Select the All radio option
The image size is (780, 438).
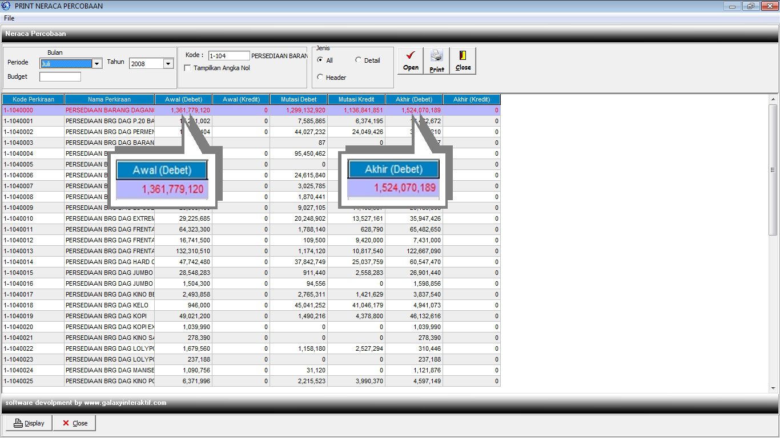(320, 60)
